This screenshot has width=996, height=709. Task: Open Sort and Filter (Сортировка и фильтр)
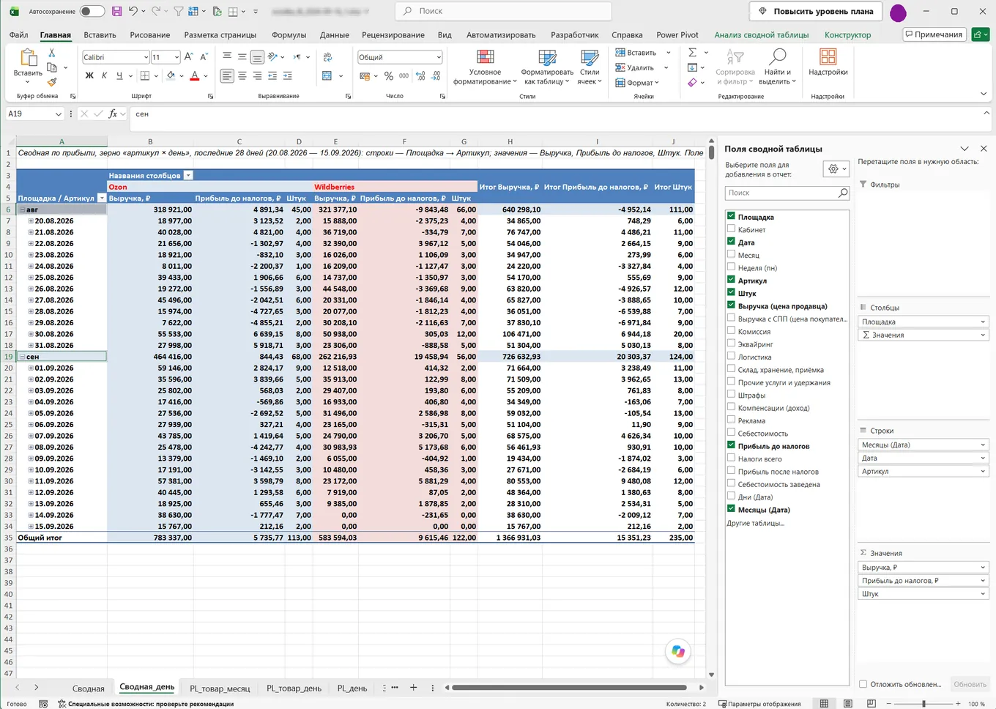tap(735, 67)
